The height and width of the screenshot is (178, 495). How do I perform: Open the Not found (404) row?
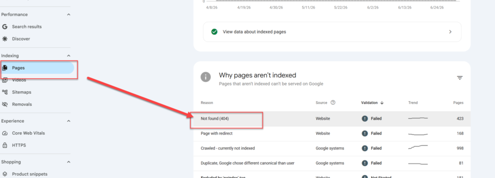[332, 119]
